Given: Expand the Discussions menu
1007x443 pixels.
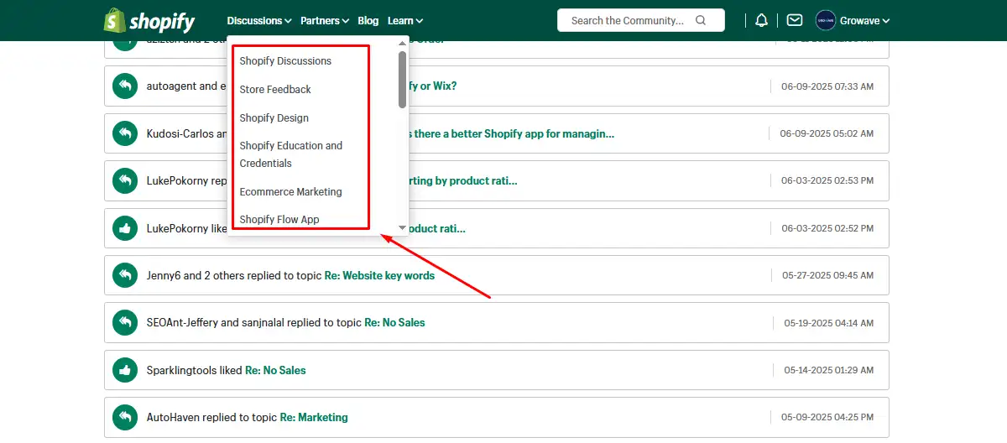Looking at the screenshot, I should coord(259,20).
